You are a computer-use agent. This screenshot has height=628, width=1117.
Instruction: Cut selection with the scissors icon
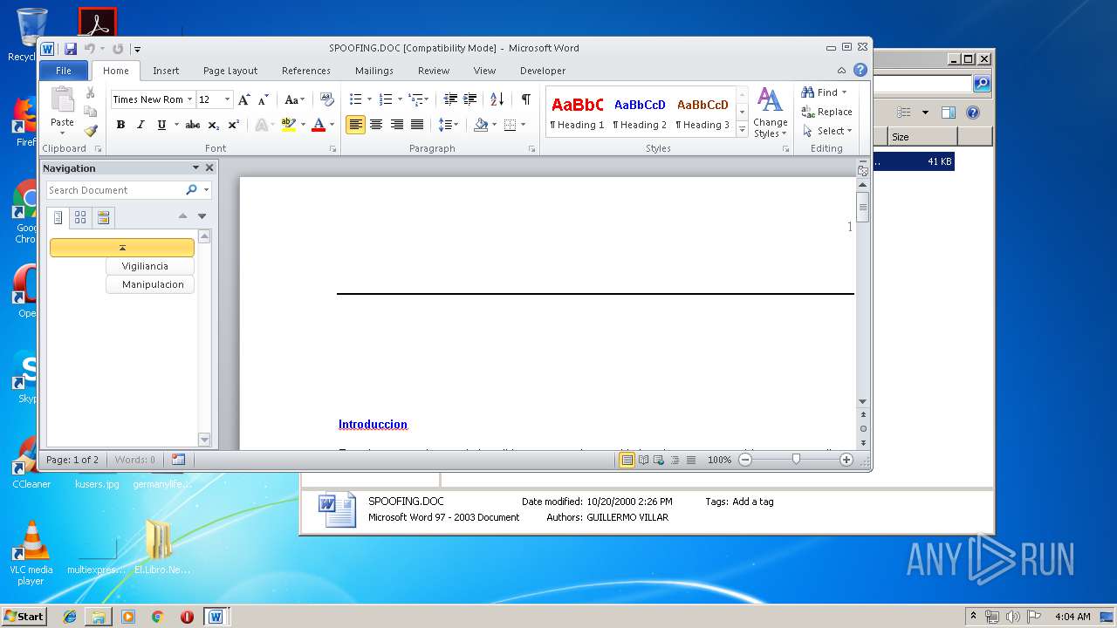pos(90,92)
